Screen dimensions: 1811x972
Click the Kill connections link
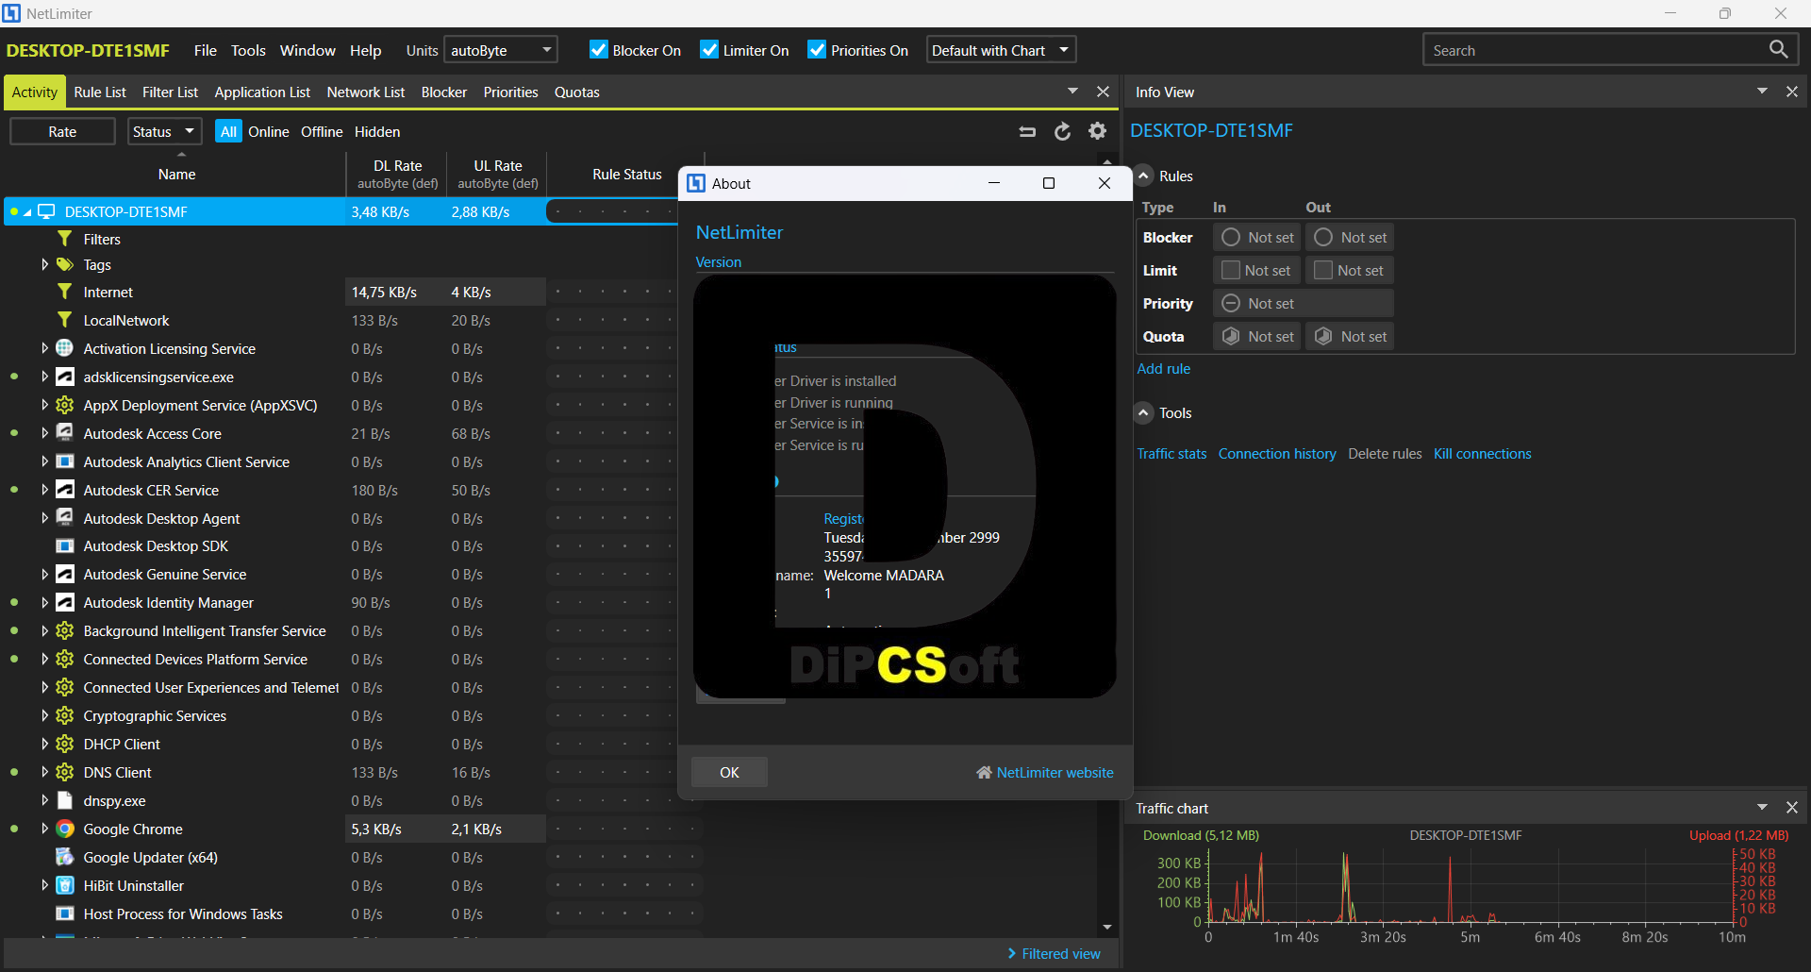tap(1483, 454)
